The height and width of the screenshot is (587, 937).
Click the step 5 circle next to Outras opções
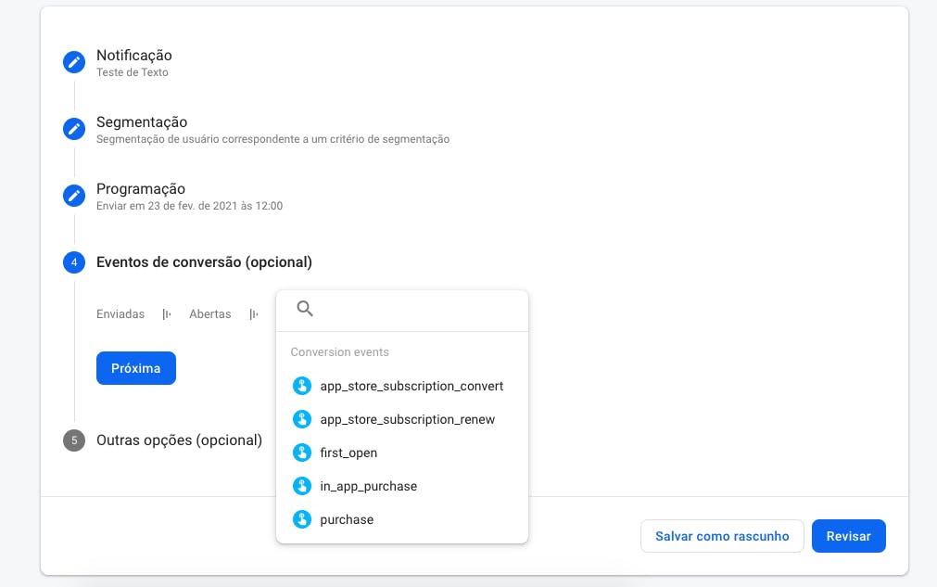point(74,440)
